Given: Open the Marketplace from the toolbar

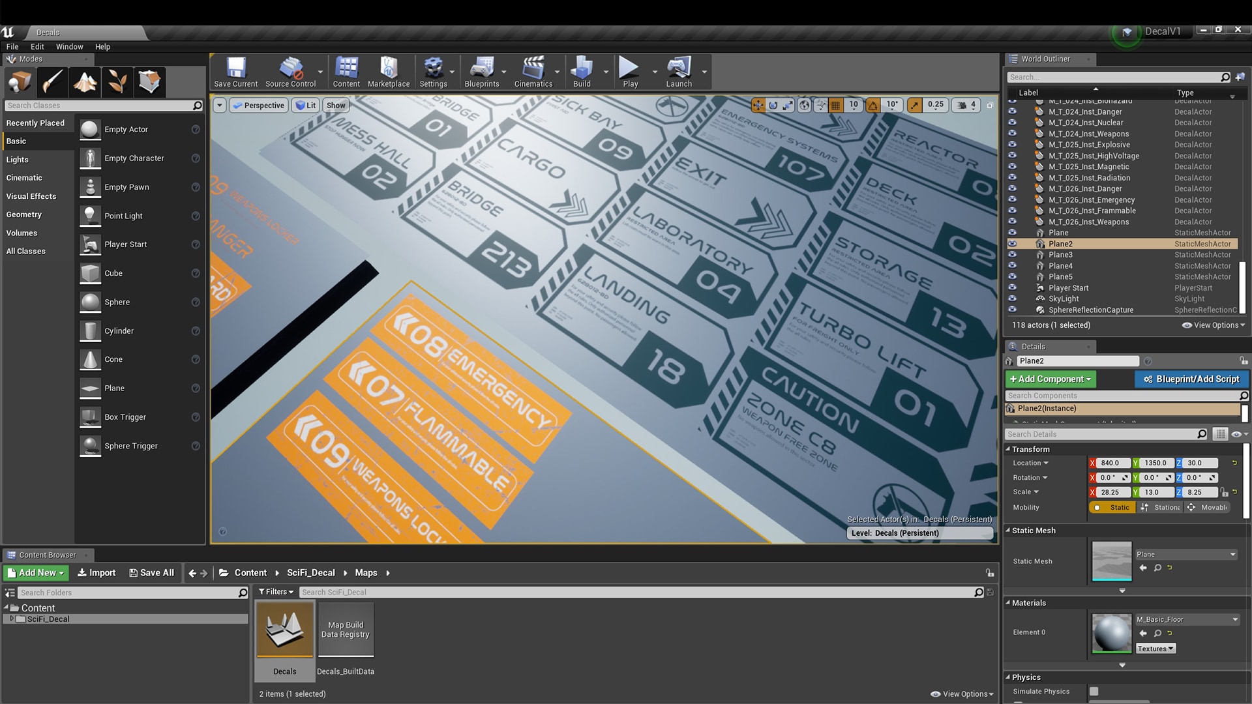Looking at the screenshot, I should [x=388, y=72].
